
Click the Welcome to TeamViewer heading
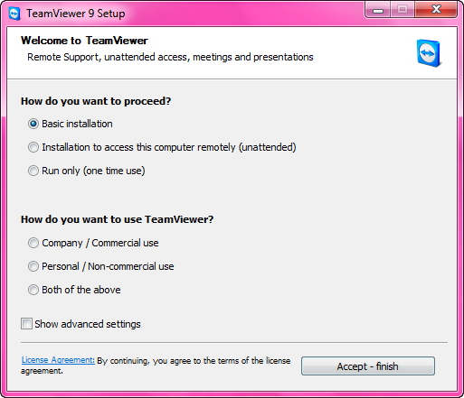(x=84, y=41)
